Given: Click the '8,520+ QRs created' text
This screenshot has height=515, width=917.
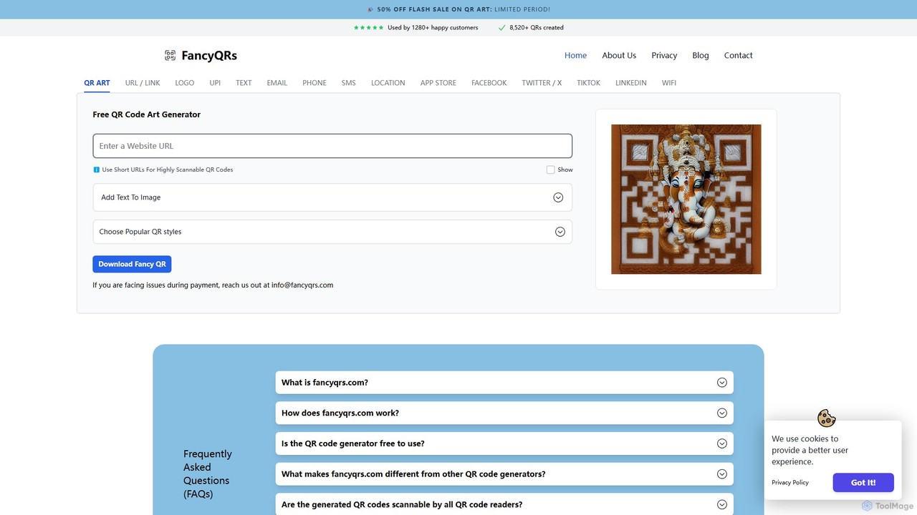Looking at the screenshot, I should click(537, 28).
